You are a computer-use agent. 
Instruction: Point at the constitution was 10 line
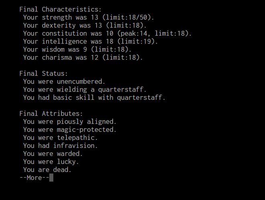pos(107,33)
